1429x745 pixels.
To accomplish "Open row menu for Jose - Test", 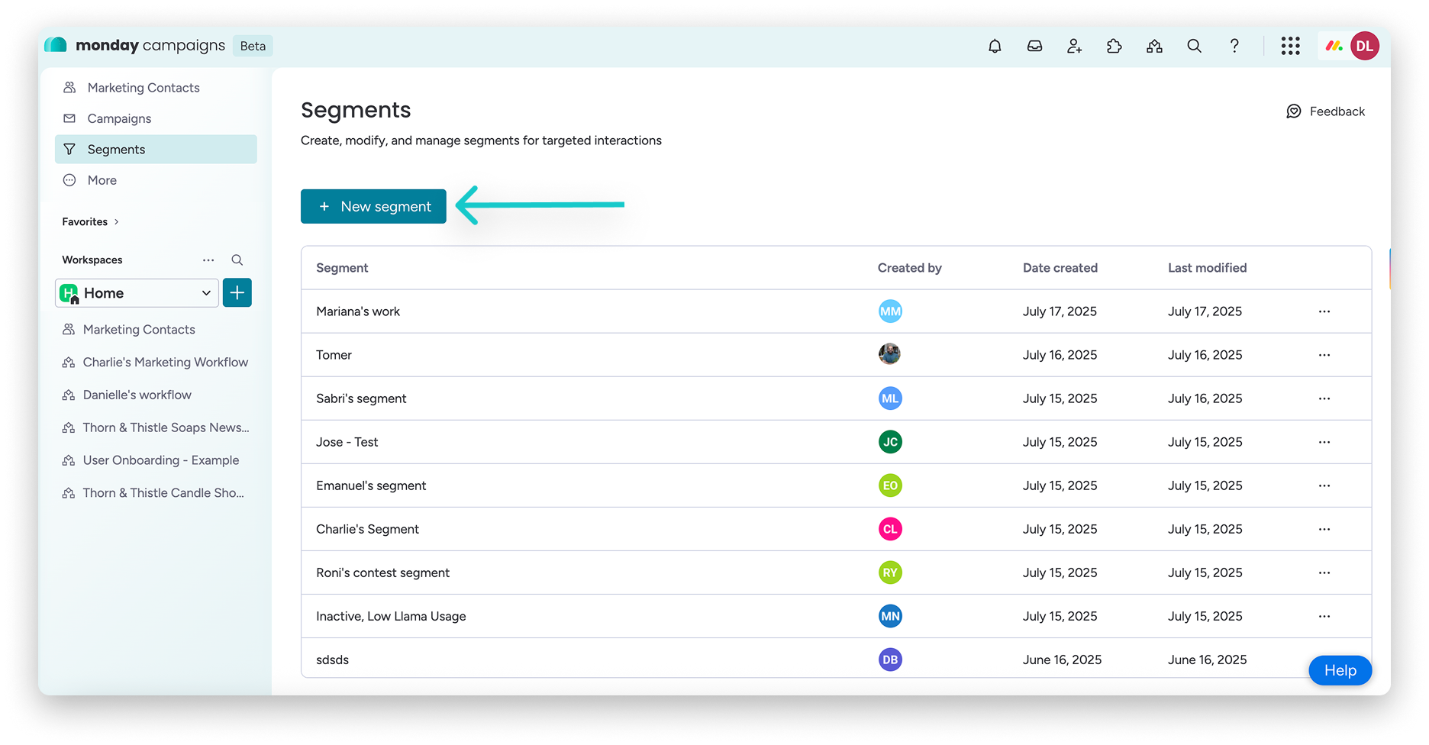I will tap(1324, 442).
